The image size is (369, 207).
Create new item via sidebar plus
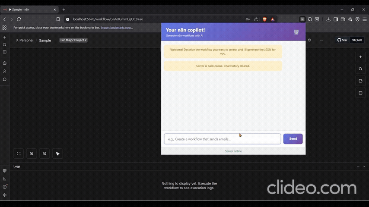tap(4, 38)
